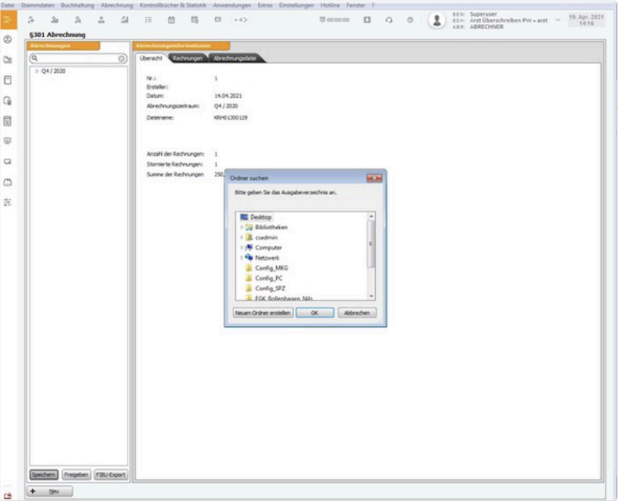Open the Abrechnung menu
The height and width of the screenshot is (501, 618).
[x=116, y=5]
